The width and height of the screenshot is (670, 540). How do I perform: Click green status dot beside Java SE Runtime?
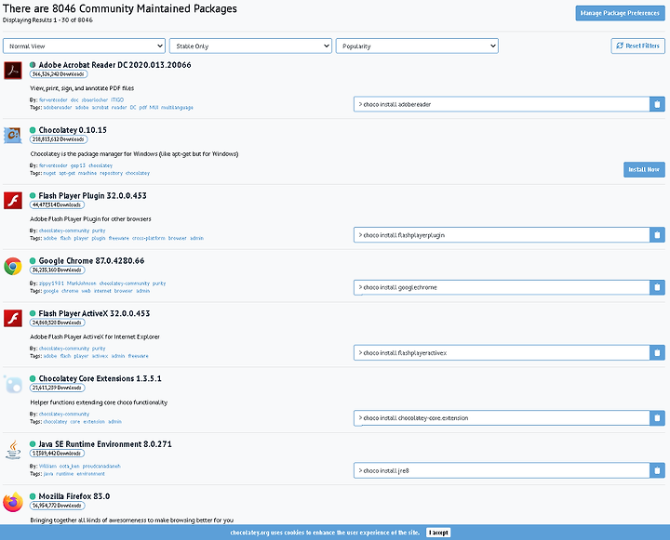33,444
